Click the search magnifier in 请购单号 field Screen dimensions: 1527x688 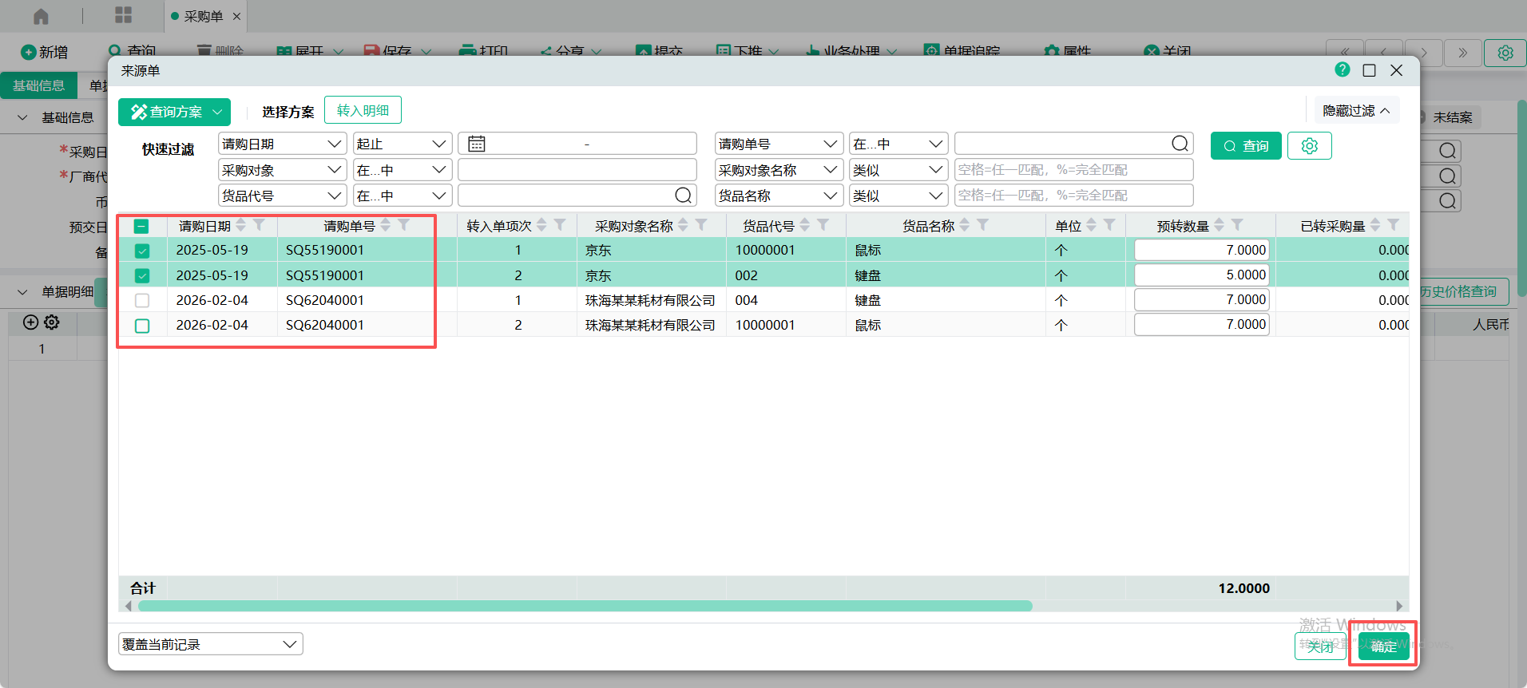click(x=1180, y=144)
